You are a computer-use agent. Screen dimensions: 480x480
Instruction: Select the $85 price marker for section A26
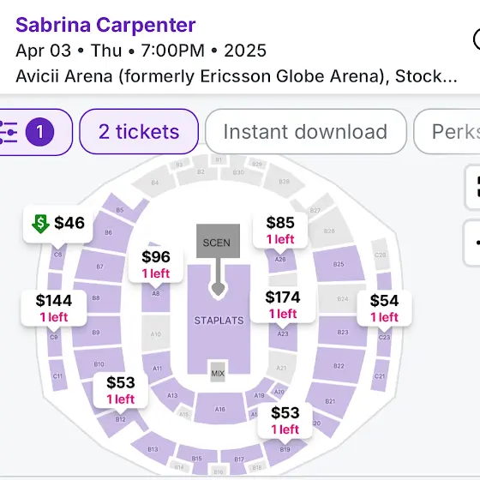pyautogui.click(x=280, y=230)
